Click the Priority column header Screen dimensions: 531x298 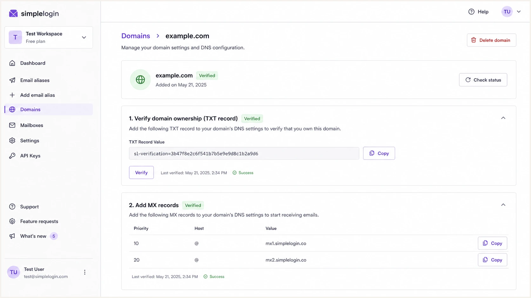(x=141, y=228)
